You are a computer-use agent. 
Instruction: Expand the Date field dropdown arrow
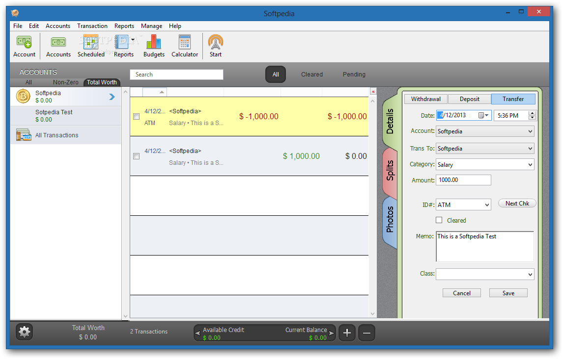tap(487, 115)
